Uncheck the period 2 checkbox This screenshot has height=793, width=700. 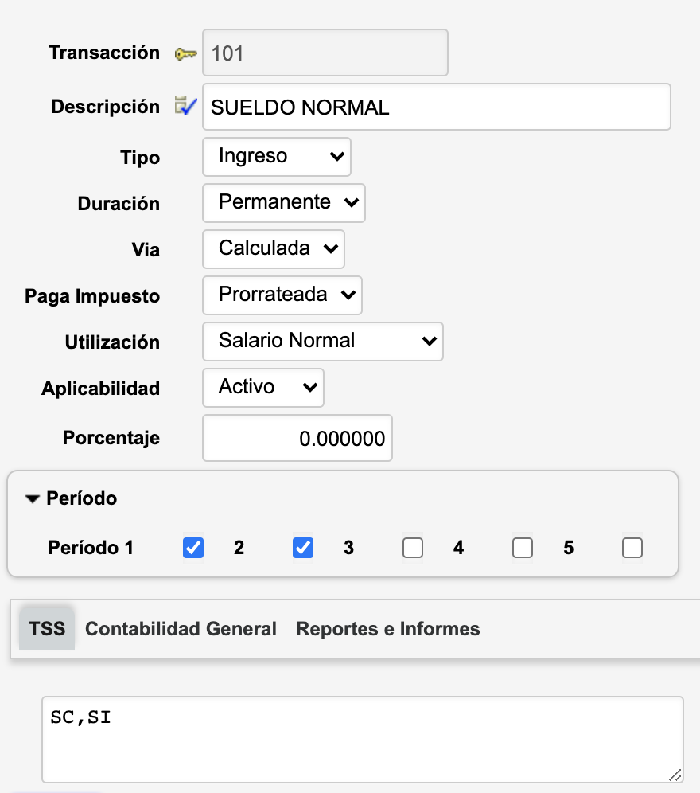(x=302, y=548)
